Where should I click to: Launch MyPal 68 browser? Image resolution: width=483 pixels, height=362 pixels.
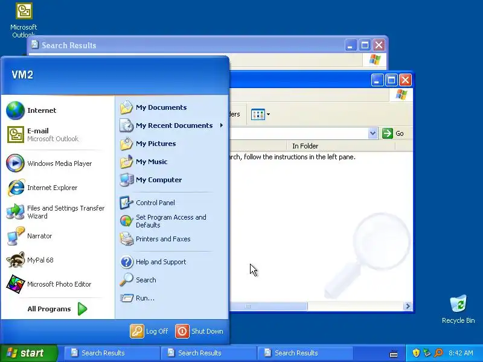pyautogui.click(x=57, y=260)
